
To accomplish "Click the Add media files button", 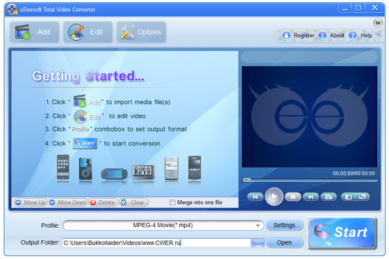I will 35,32.
